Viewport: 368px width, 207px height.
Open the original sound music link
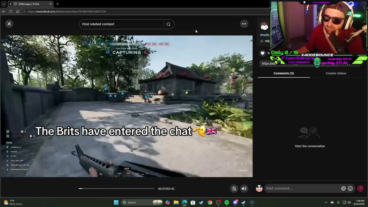coord(265,41)
